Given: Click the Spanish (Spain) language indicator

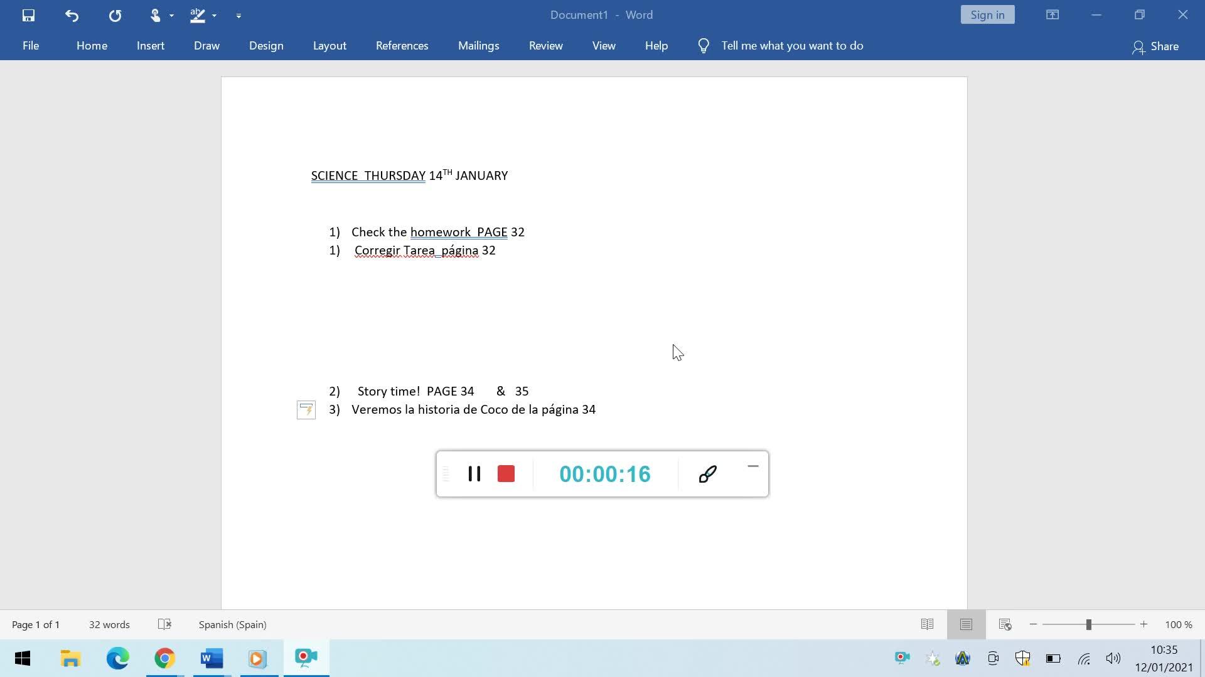Looking at the screenshot, I should coord(232,624).
